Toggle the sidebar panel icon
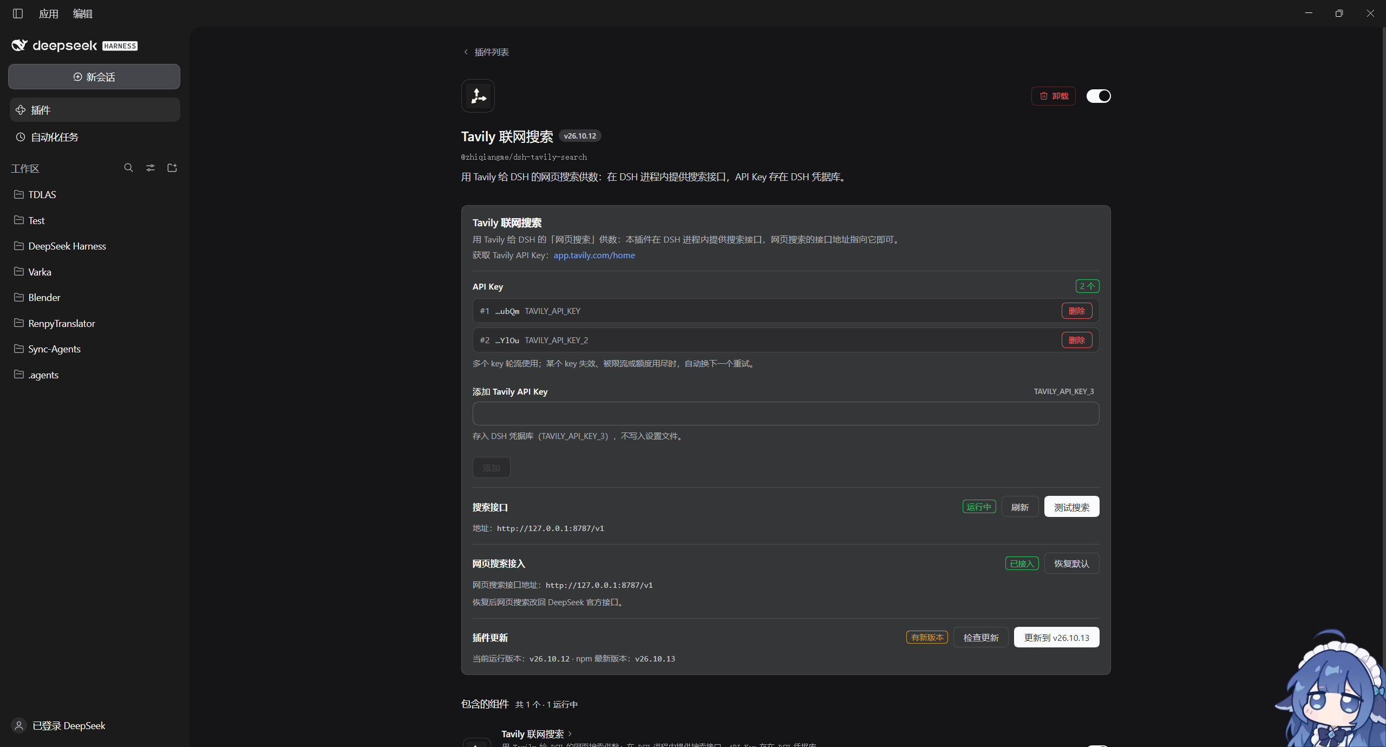This screenshot has width=1386, height=747. 18,14
